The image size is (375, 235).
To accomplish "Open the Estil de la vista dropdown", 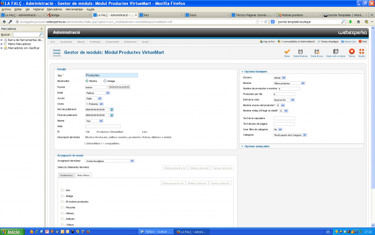I will pos(284,100).
